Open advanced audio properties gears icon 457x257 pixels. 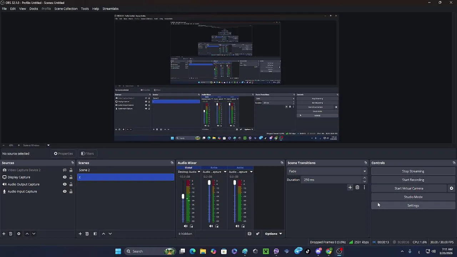(258, 234)
